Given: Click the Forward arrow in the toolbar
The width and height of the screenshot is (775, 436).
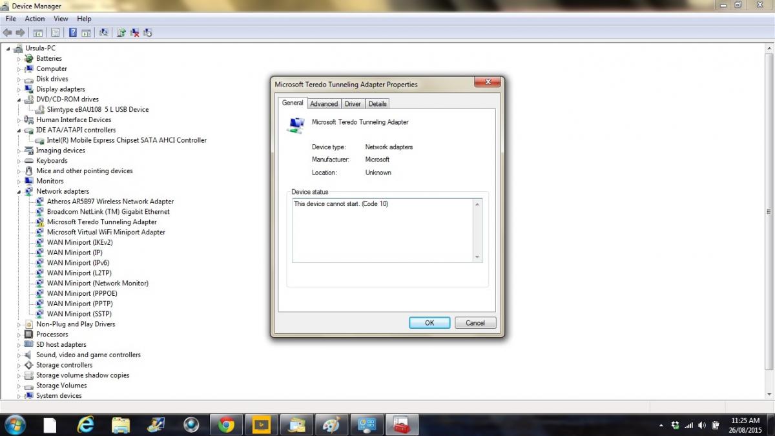Looking at the screenshot, I should click(x=20, y=32).
